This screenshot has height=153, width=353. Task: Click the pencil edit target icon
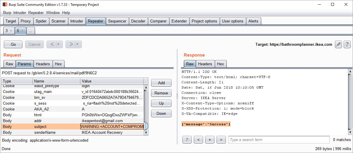click(338, 44)
